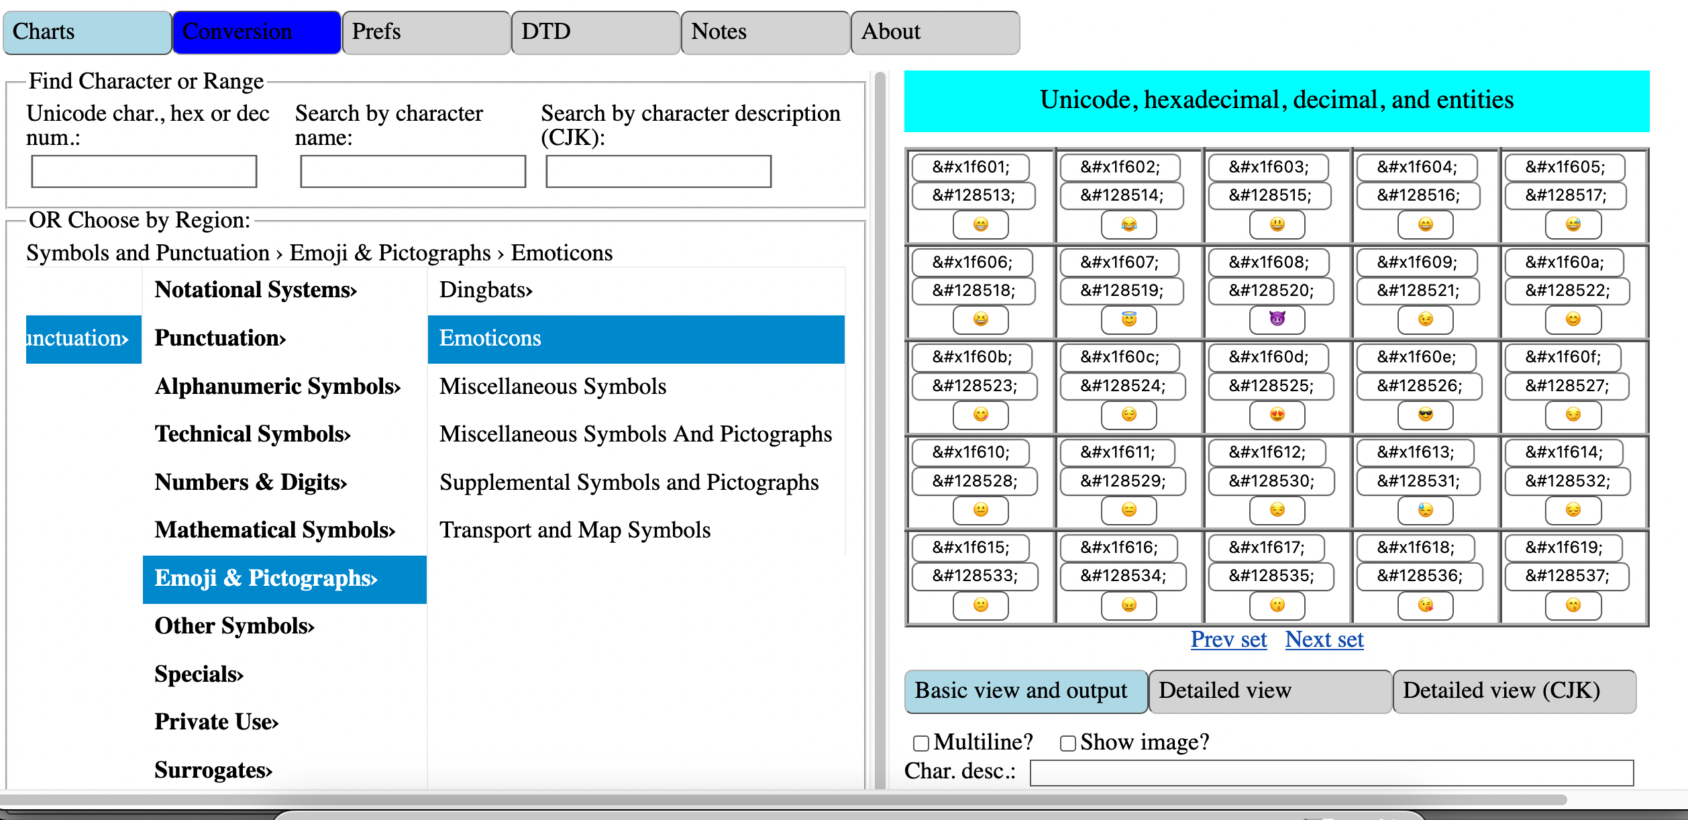Expand the Mathematical Symbols submenu
Viewport: 1688px width, 820px height.
[x=274, y=530]
